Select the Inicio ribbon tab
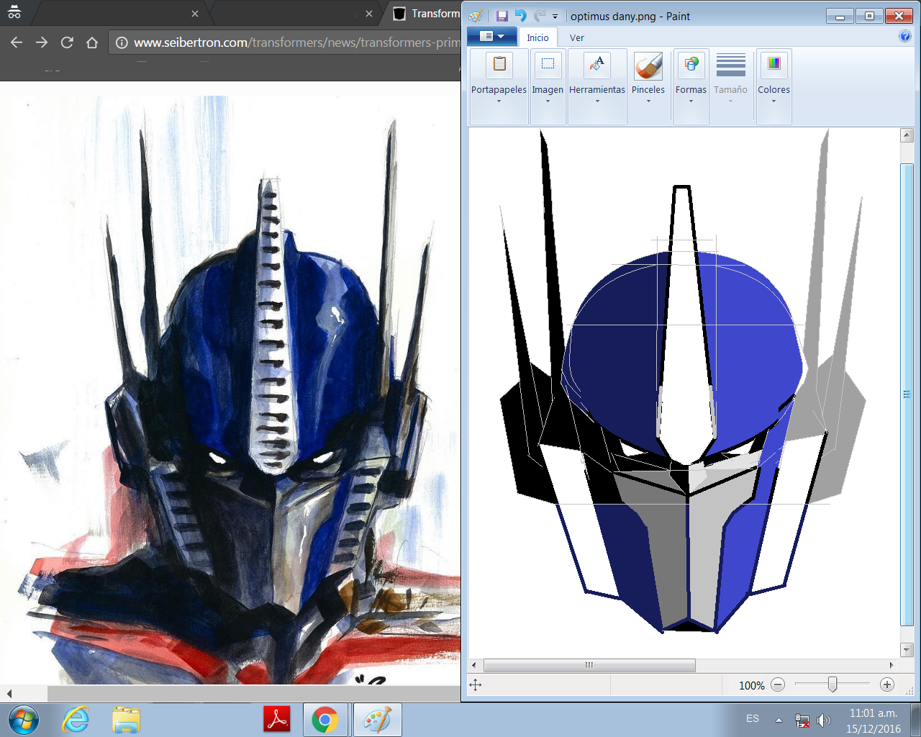Screen dimensions: 921x737 coord(537,38)
